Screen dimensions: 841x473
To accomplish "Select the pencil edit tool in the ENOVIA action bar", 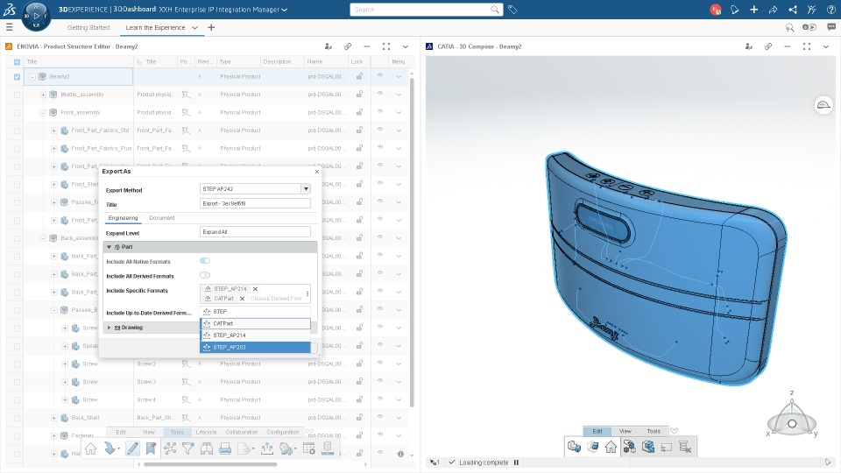I will tap(132, 448).
